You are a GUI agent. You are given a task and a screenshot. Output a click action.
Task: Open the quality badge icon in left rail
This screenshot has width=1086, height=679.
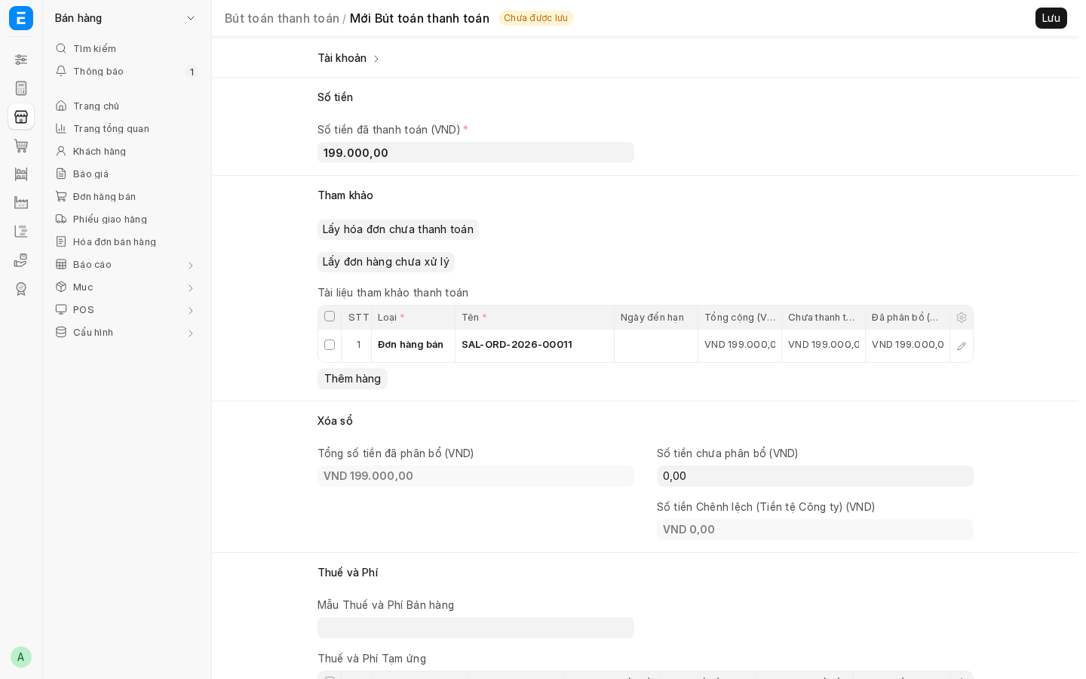click(21, 289)
